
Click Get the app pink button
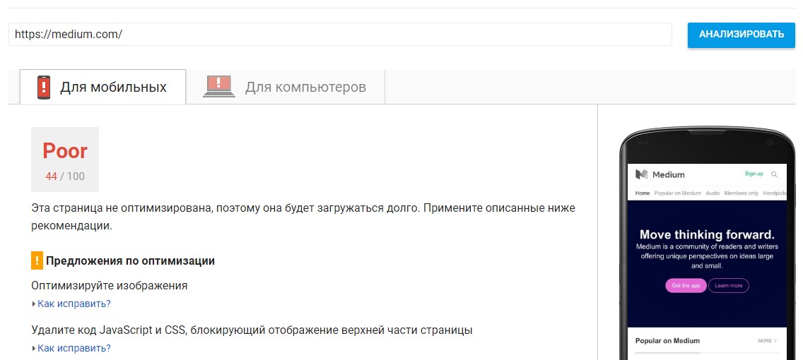point(686,285)
